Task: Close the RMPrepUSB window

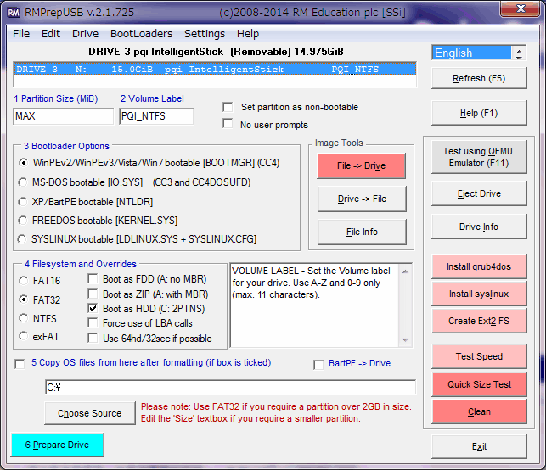Action: click(521, 8)
